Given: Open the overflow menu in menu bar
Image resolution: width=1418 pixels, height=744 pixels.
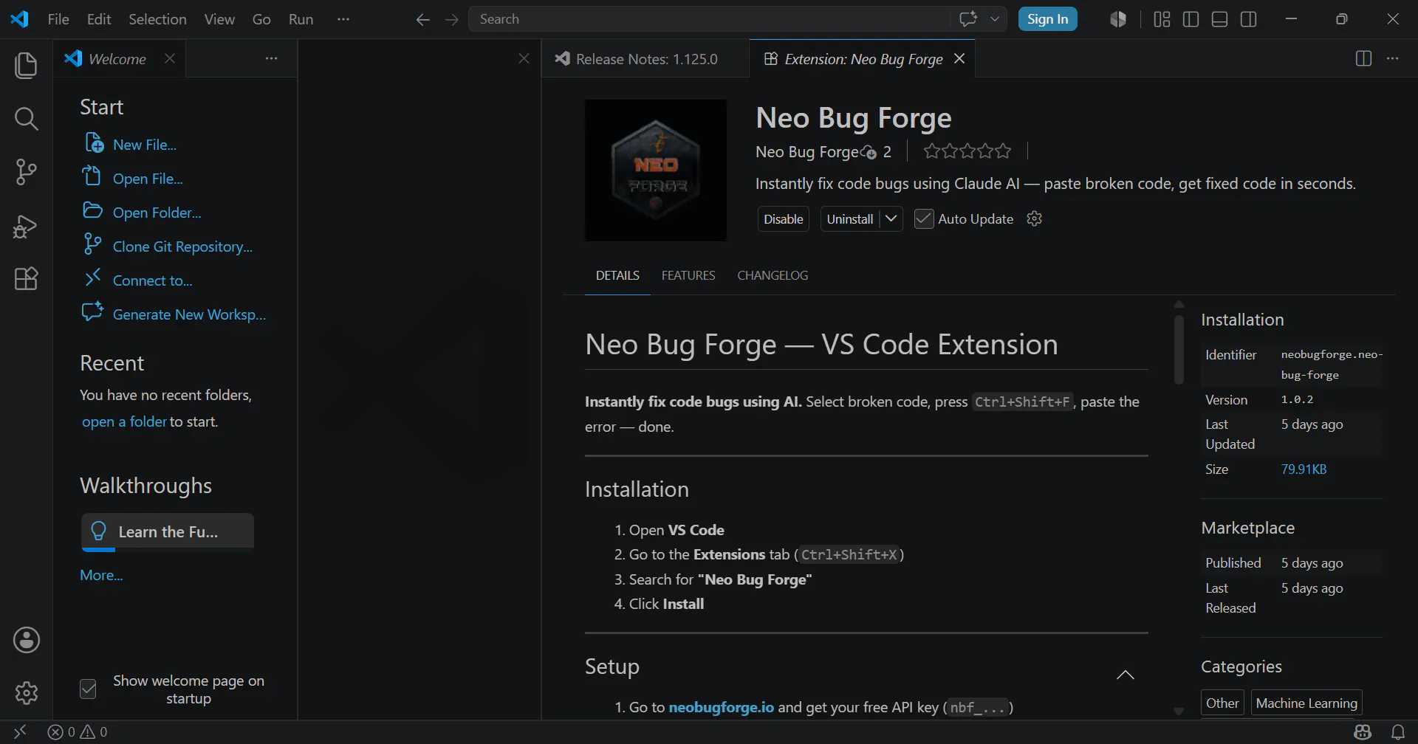Looking at the screenshot, I should (x=343, y=19).
